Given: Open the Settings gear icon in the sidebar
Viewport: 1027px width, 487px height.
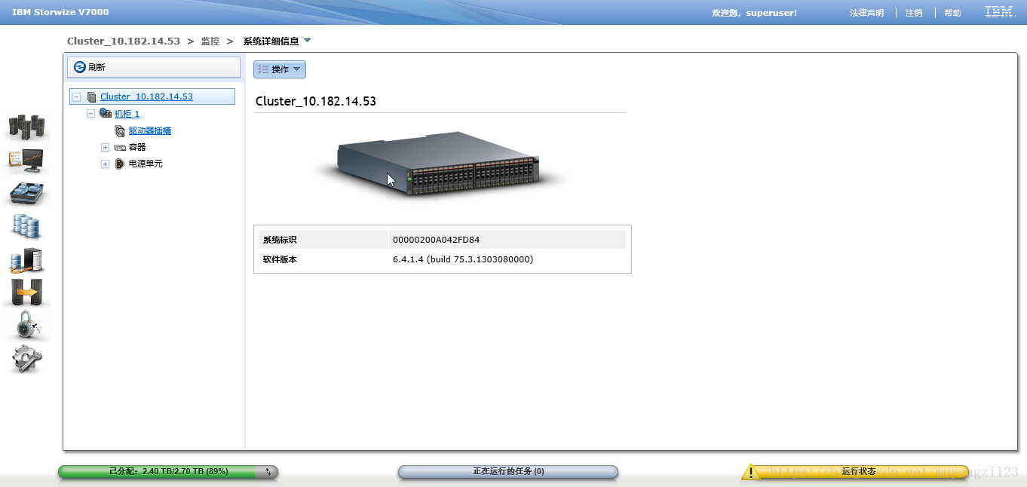Looking at the screenshot, I should 27,359.
